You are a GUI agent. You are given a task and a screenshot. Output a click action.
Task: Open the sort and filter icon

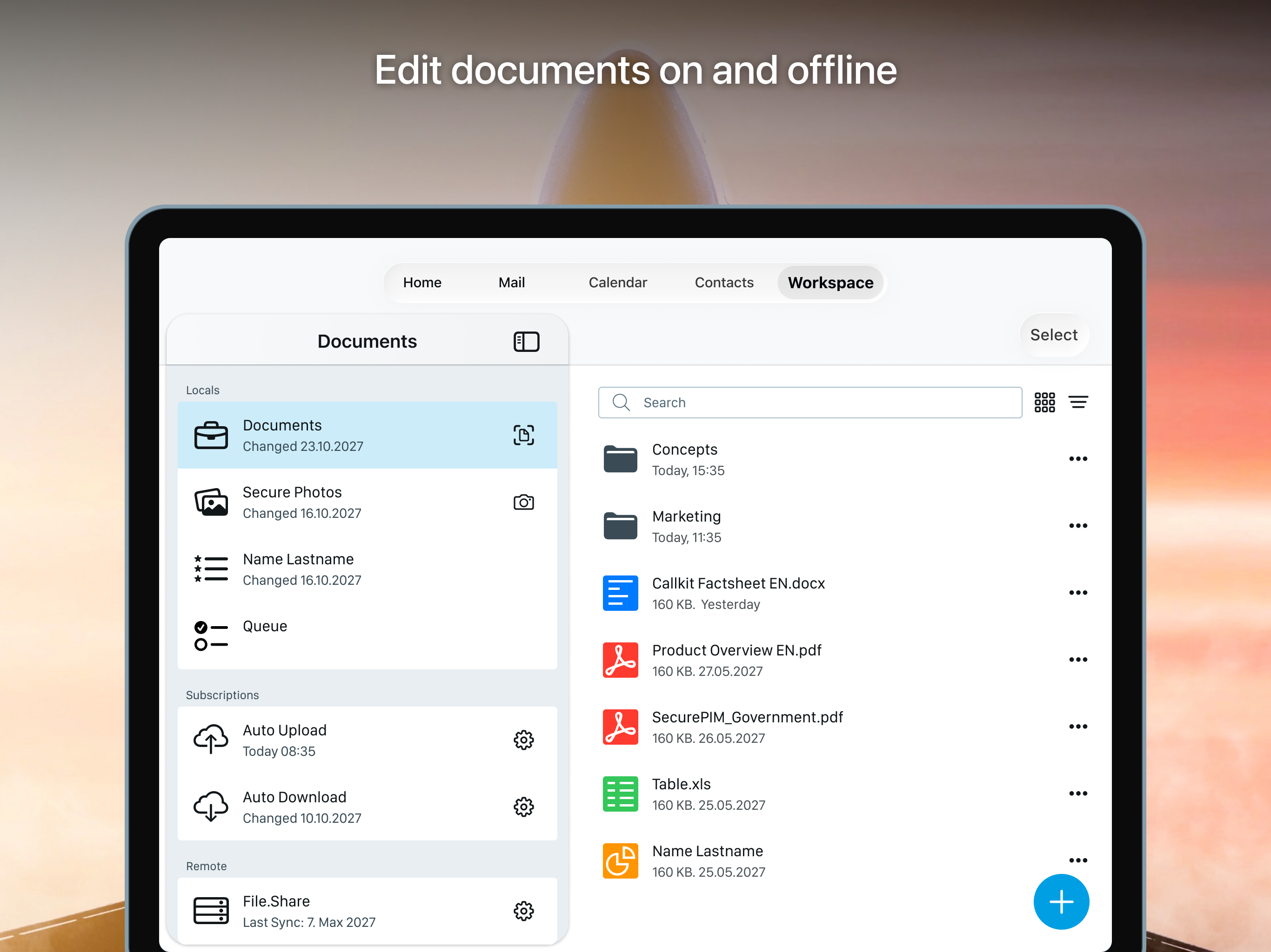[x=1078, y=403]
